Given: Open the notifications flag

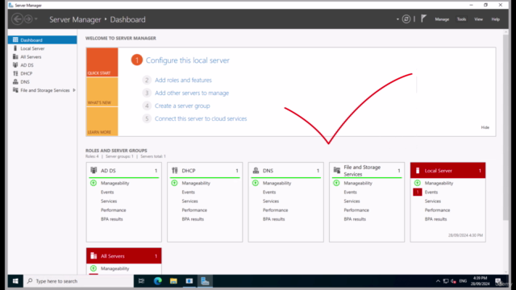Looking at the screenshot, I should tap(423, 19).
